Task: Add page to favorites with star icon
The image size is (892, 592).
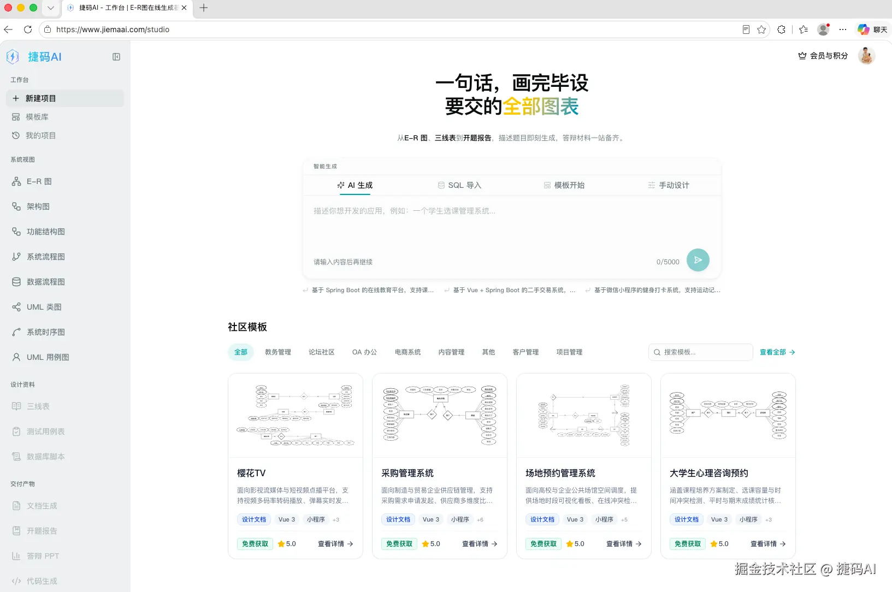Action: point(761,29)
